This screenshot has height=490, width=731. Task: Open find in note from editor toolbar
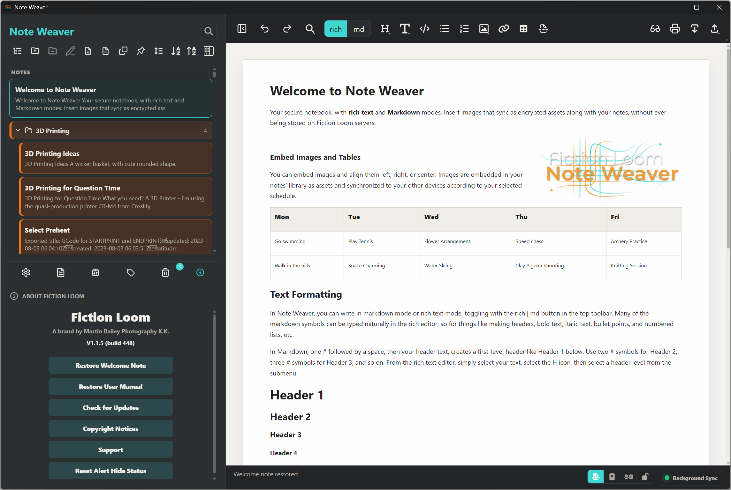point(310,29)
